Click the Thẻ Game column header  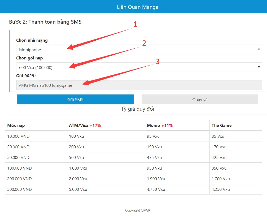coord(236,125)
